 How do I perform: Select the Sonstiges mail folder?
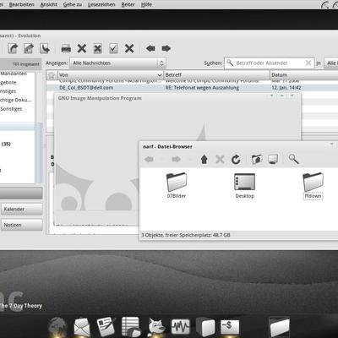tap(11, 109)
